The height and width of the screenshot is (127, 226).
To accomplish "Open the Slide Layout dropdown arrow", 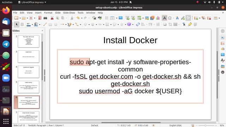I will pyautogui.click(x=219, y=18).
